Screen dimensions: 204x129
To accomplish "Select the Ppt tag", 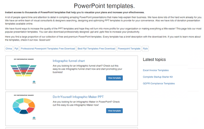I will pyautogui.click(x=16, y=49).
